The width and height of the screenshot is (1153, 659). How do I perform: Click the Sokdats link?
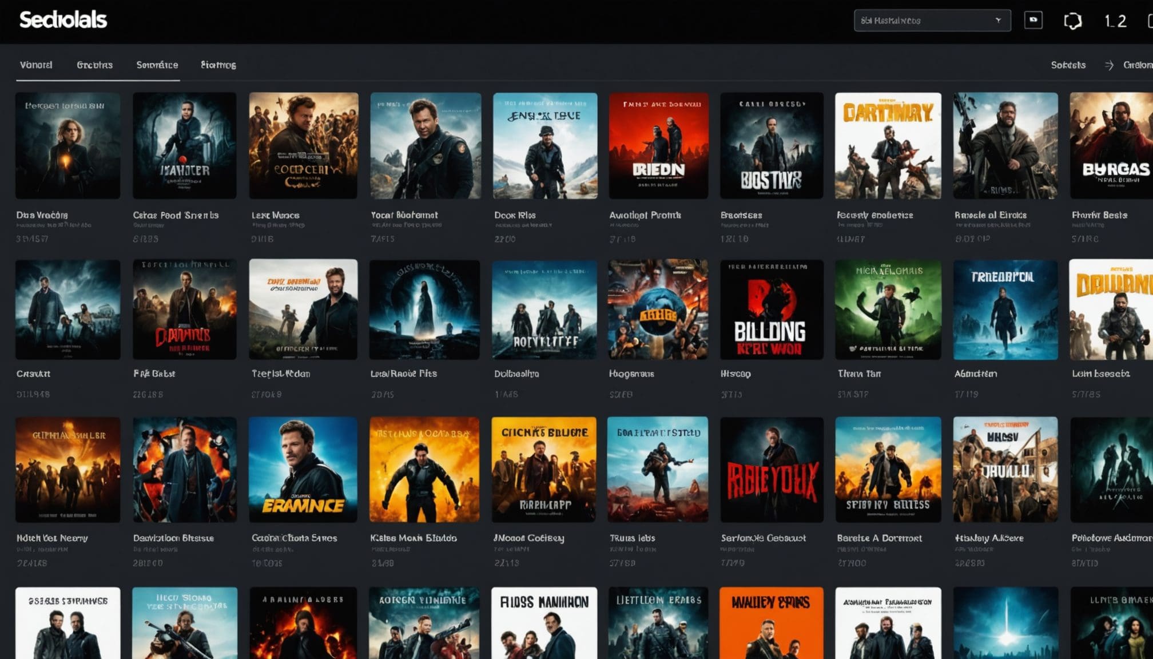1068,65
